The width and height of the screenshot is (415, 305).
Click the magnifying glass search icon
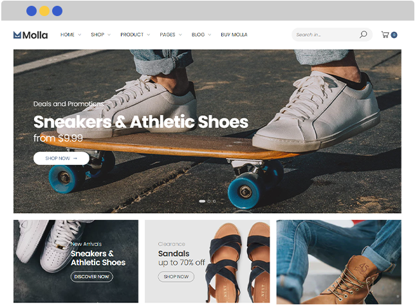pyautogui.click(x=363, y=34)
